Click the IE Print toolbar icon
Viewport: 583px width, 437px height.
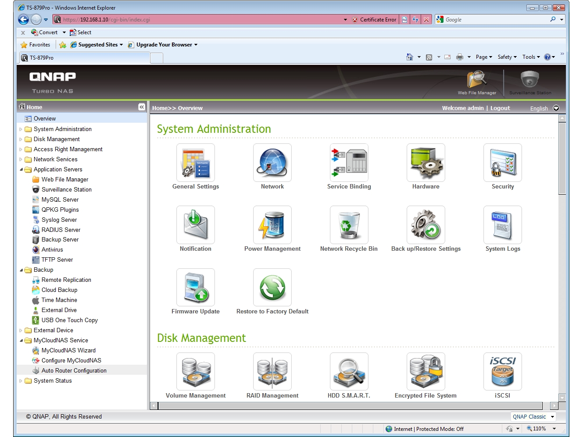(x=460, y=57)
